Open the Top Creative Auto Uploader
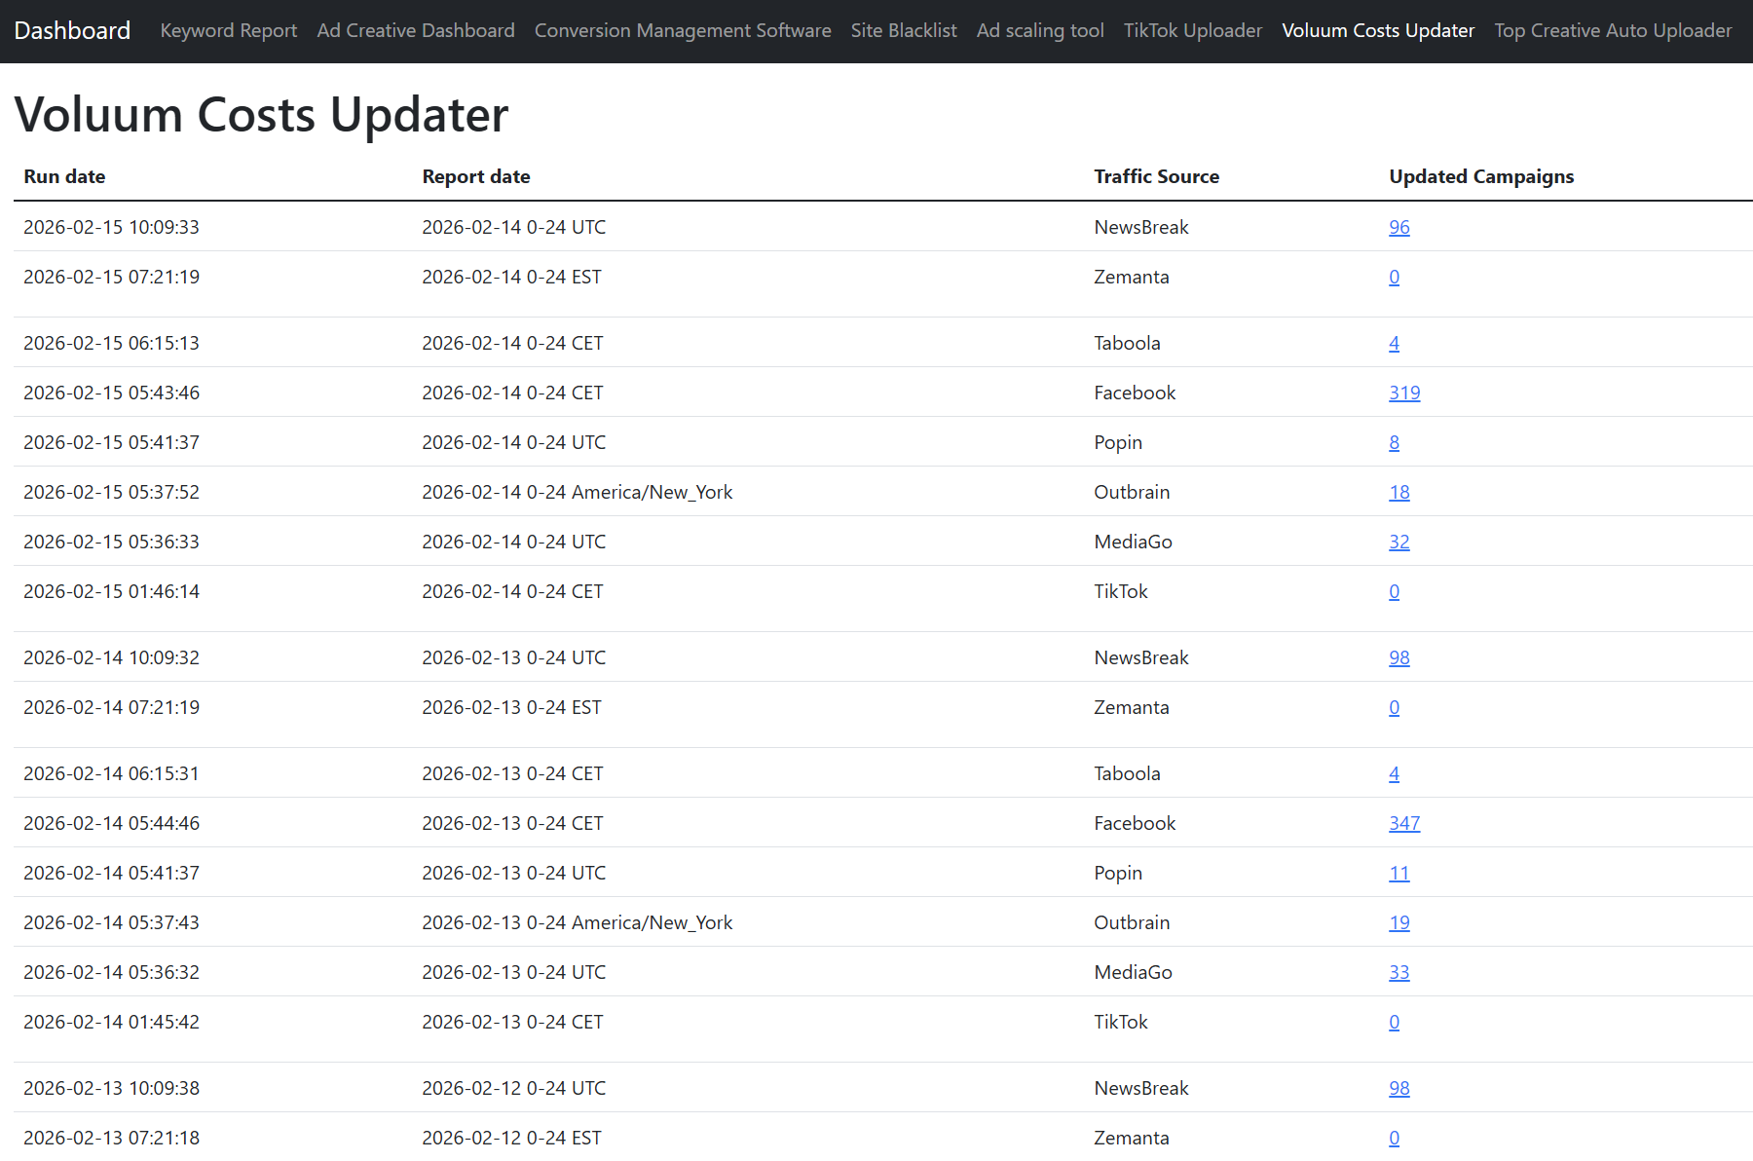 pyautogui.click(x=1613, y=30)
